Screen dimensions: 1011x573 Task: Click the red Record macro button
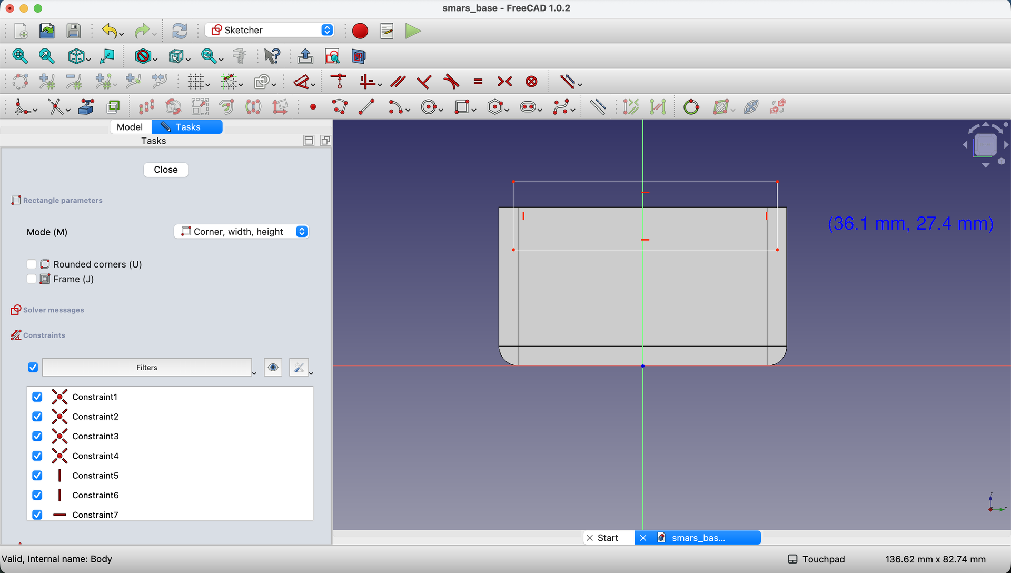360,31
